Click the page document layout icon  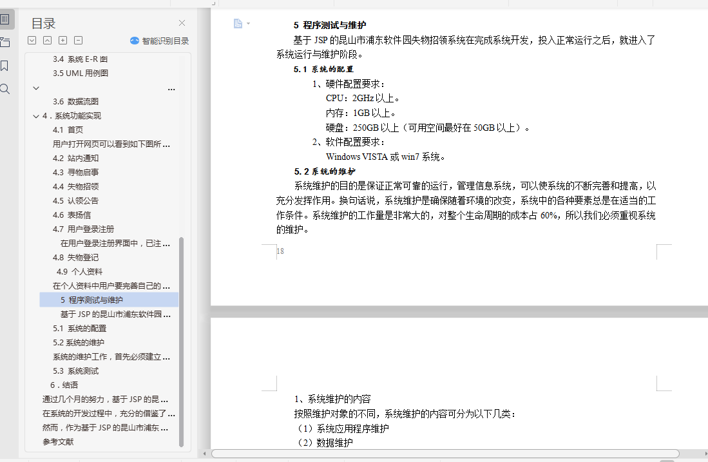pyautogui.click(x=238, y=23)
